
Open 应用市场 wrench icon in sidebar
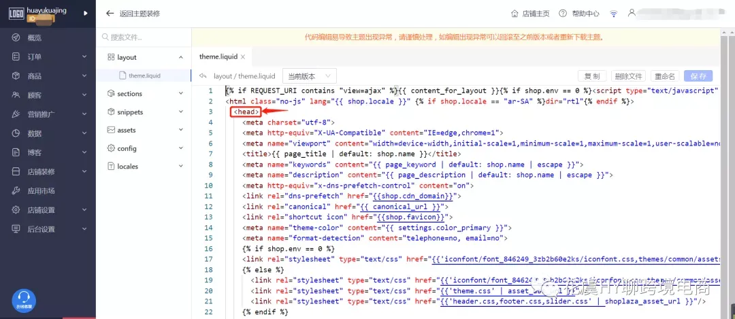(16, 190)
